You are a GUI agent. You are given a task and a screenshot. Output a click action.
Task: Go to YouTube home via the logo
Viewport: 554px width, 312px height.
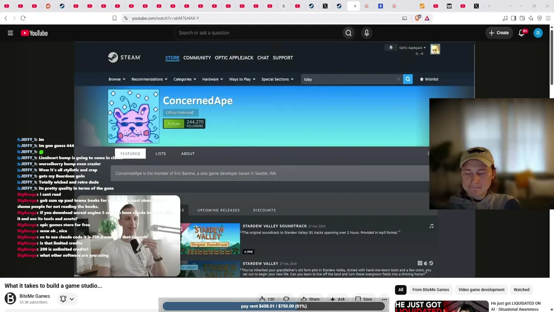(34, 33)
